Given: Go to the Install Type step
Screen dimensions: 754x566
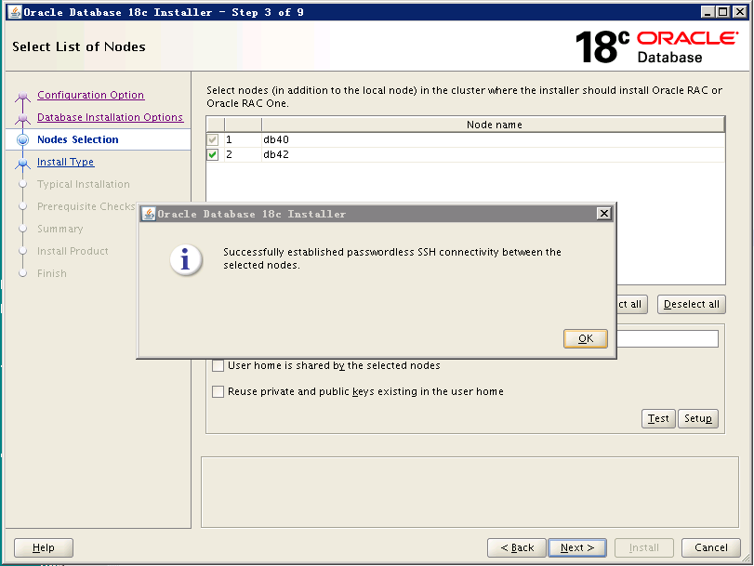Looking at the screenshot, I should (65, 162).
